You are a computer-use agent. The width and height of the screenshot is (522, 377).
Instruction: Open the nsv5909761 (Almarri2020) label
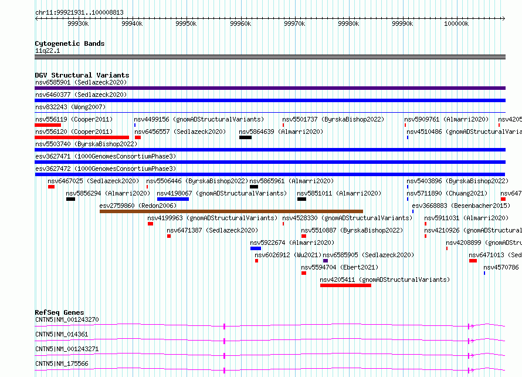tap(446, 119)
